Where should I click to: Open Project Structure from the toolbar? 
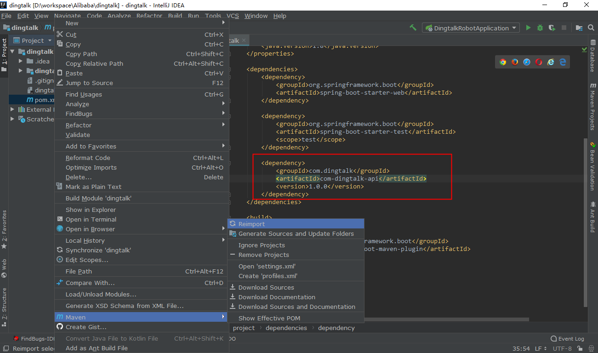[x=579, y=28]
